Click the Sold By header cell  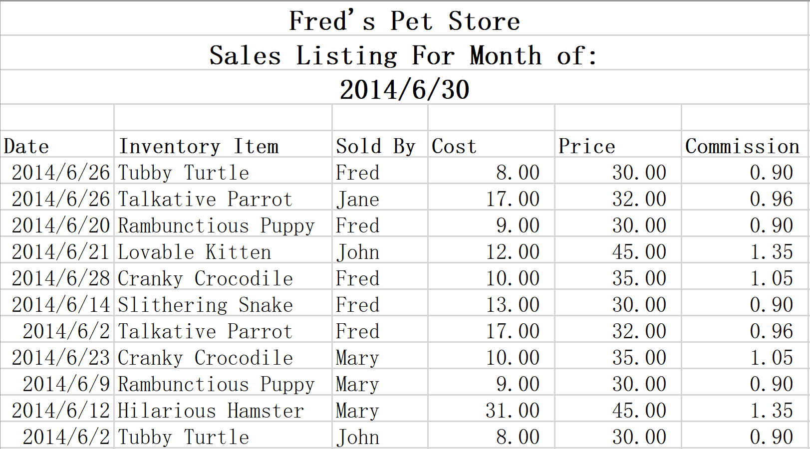[x=380, y=144]
